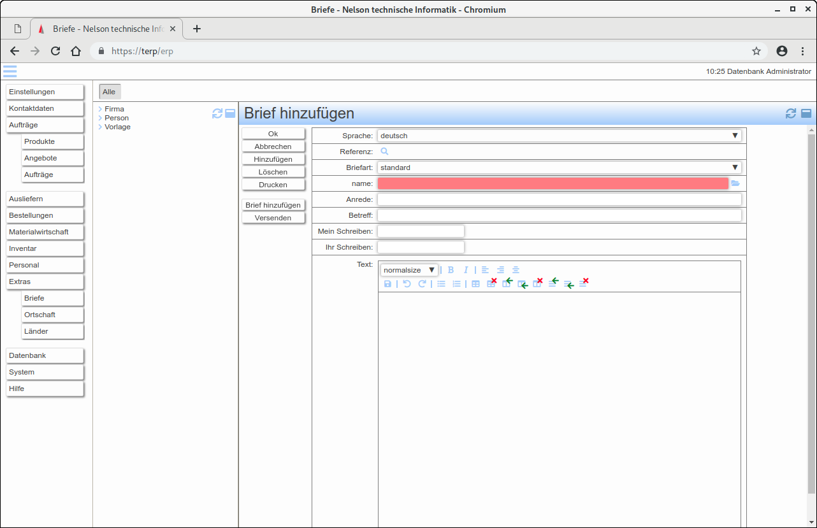Select the Alle tab
The image size is (817, 528).
click(x=109, y=92)
